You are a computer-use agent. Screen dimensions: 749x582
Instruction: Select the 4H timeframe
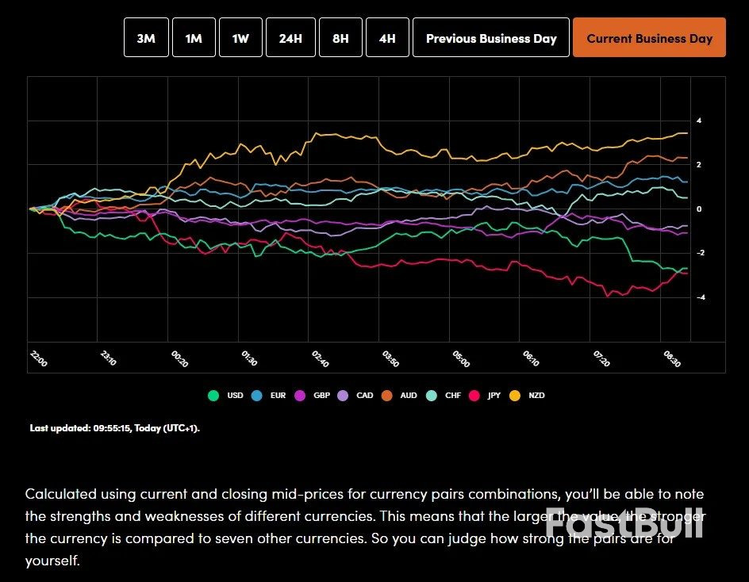pos(387,37)
